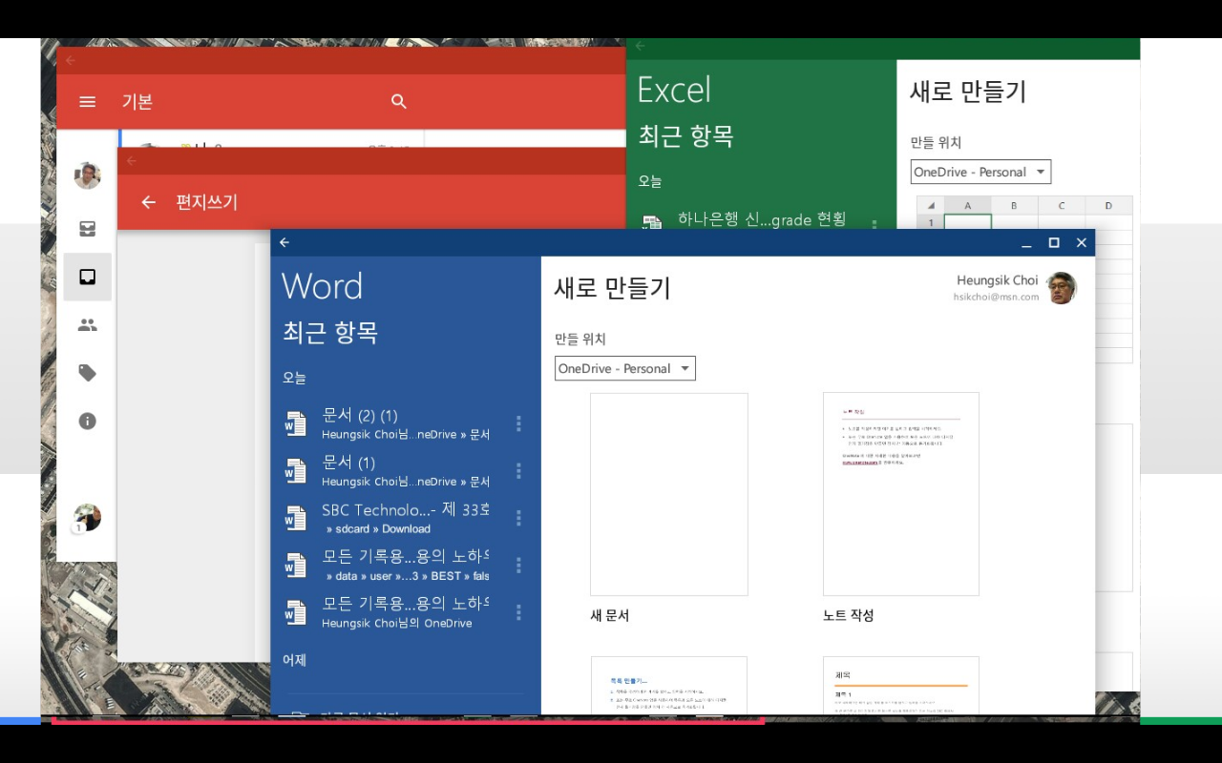Open recent document 문서 (2) (1)
The width and height of the screenshot is (1222, 763).
(405, 423)
